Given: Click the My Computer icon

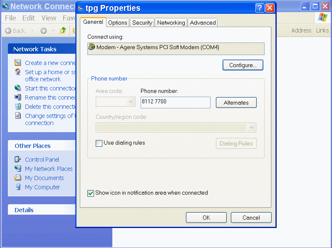Looking at the screenshot, I should tap(18, 187).
